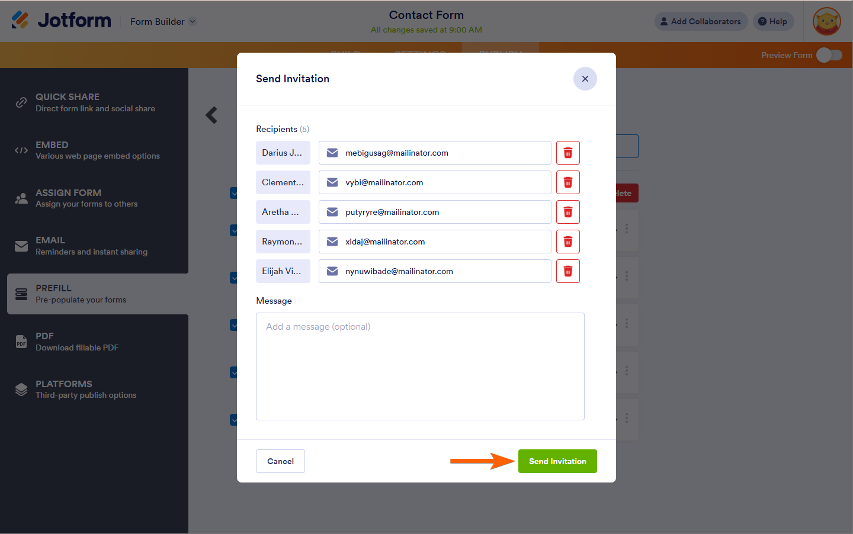Click the Jotform logo
The width and height of the screenshot is (853, 534).
coord(61,20)
